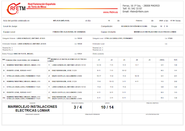Viewport: 185px width, 131px height.
Task: Select the competition 'SEGUNDA DIVISIÓN MASCULINA'
Action: 134,26
